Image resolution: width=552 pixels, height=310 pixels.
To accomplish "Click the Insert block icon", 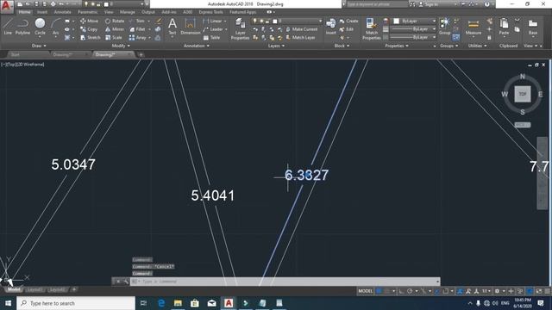I will coord(330,27).
